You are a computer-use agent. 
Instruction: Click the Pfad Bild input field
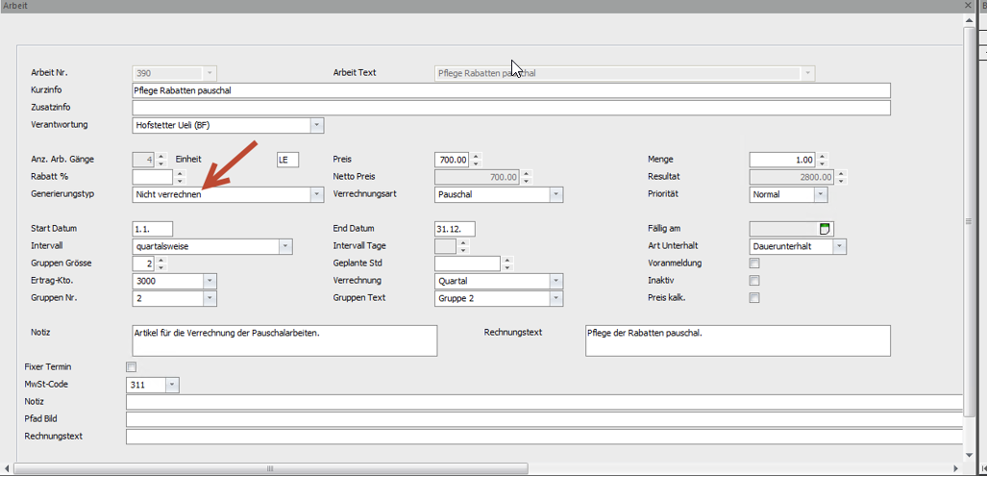point(545,419)
